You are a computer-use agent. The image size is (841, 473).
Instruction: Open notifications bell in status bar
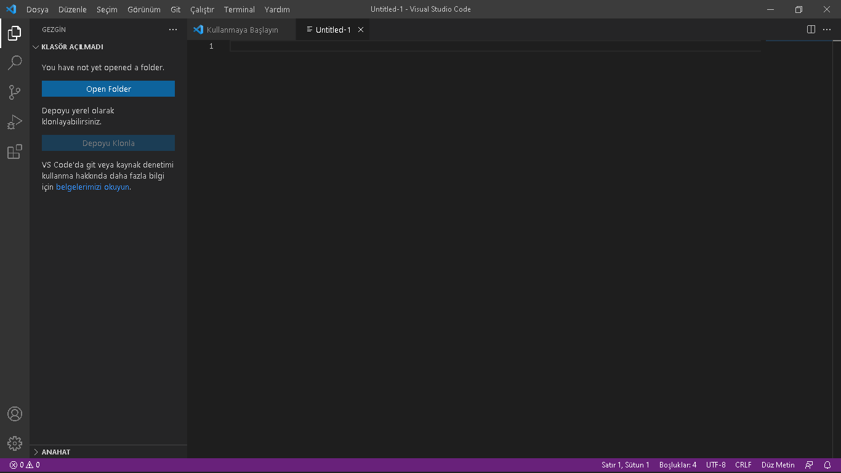coord(828,465)
